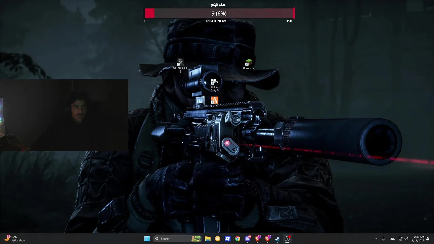Open the Windows Start menu
The height and width of the screenshot is (244, 434).
pos(147,239)
